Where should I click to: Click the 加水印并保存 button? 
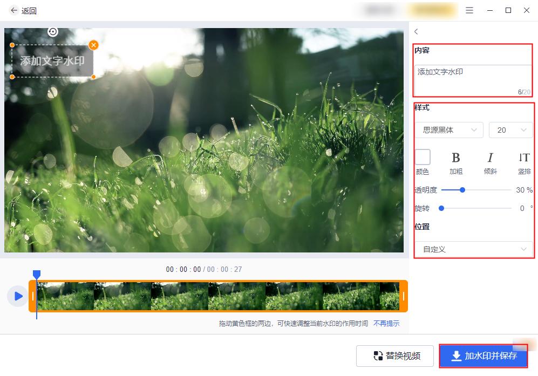click(483, 356)
